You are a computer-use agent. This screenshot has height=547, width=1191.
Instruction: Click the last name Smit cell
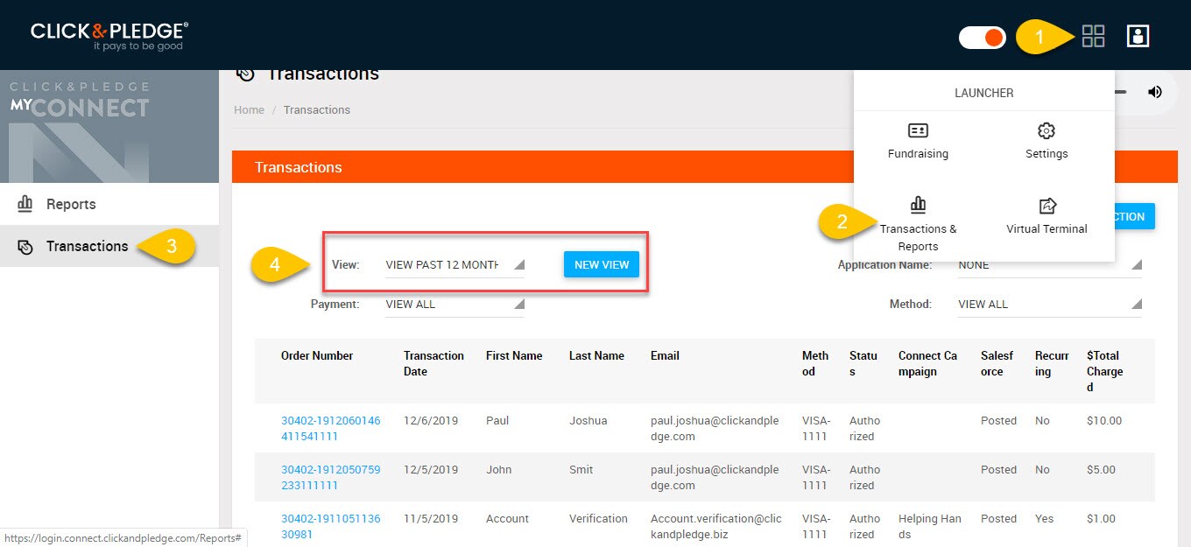582,469
